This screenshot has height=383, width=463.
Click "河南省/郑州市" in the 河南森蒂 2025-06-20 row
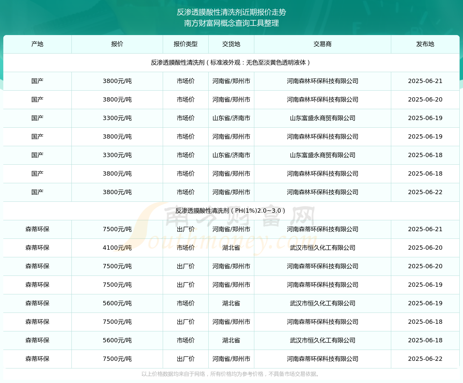click(x=231, y=266)
